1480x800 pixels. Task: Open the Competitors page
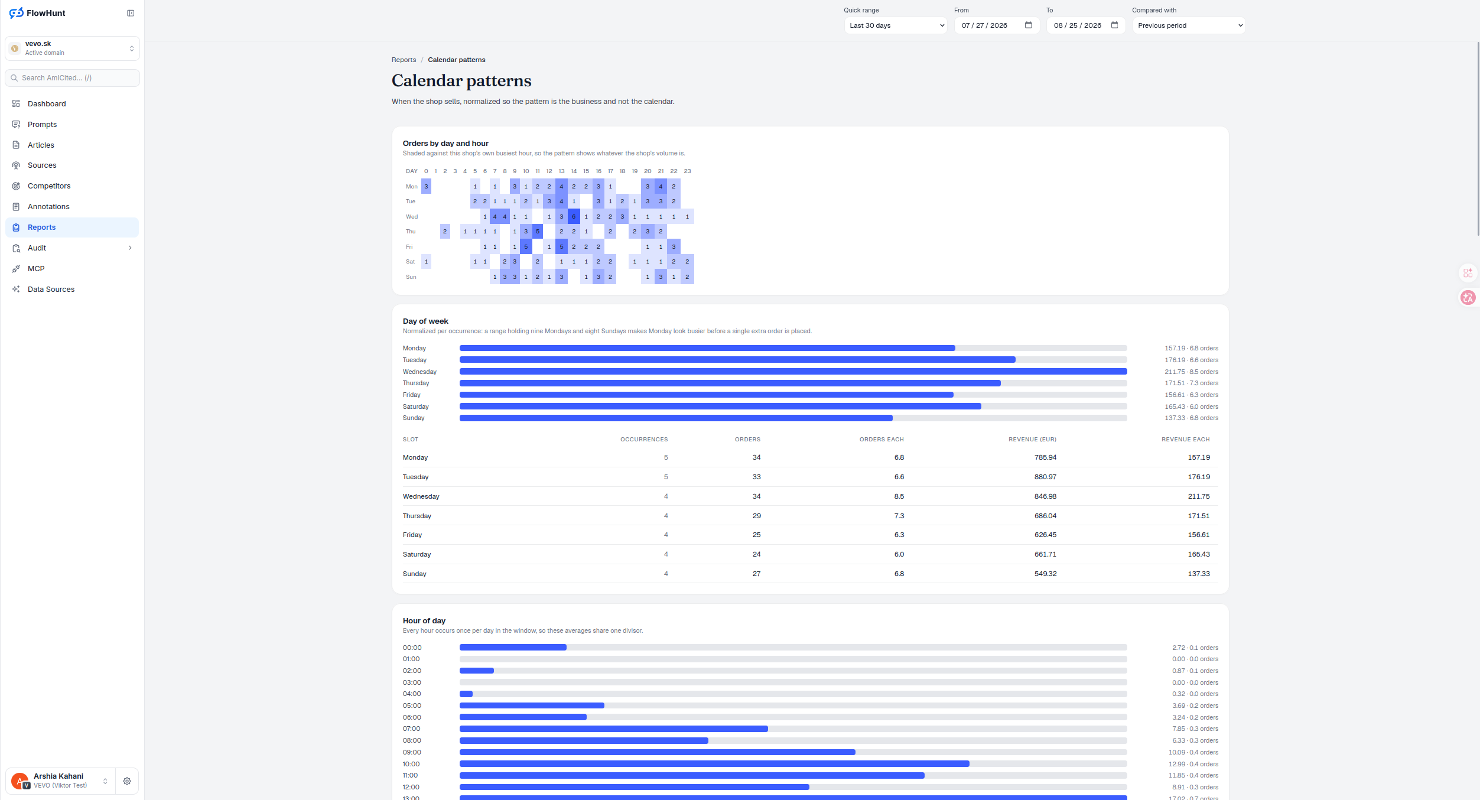pyautogui.click(x=72, y=186)
